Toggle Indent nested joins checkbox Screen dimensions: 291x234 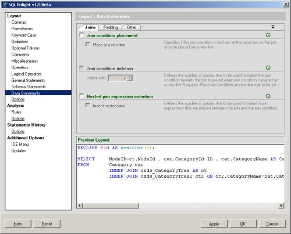[x=88, y=105]
